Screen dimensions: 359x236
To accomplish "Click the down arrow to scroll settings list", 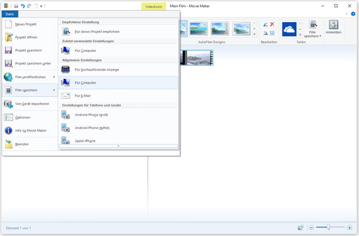I will point(118,146).
